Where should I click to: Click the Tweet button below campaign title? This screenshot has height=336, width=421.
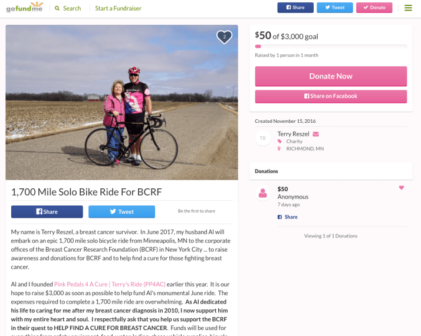point(121,211)
